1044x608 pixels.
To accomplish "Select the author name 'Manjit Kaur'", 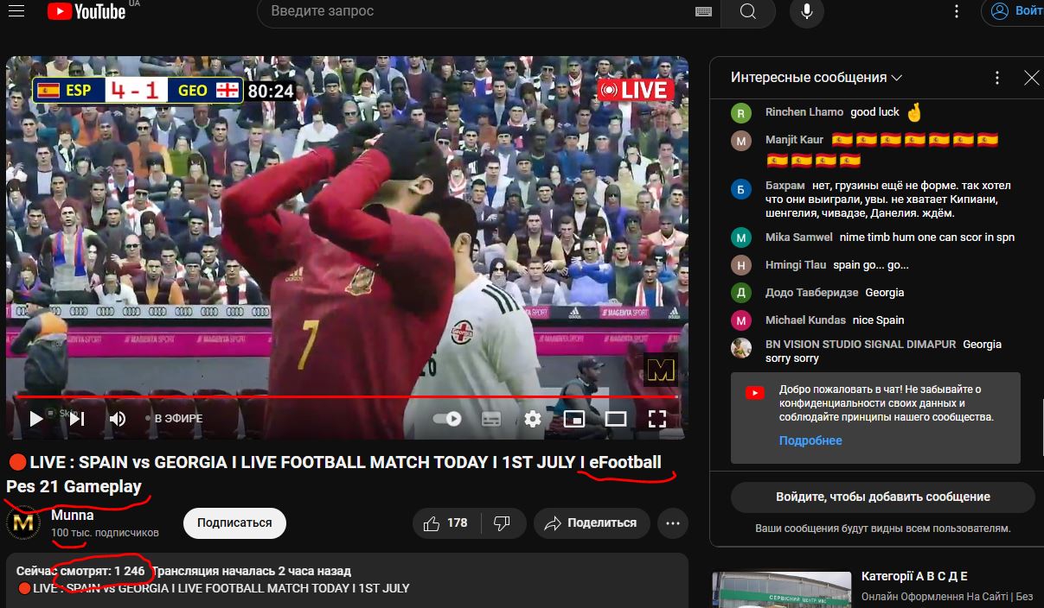I will (795, 140).
